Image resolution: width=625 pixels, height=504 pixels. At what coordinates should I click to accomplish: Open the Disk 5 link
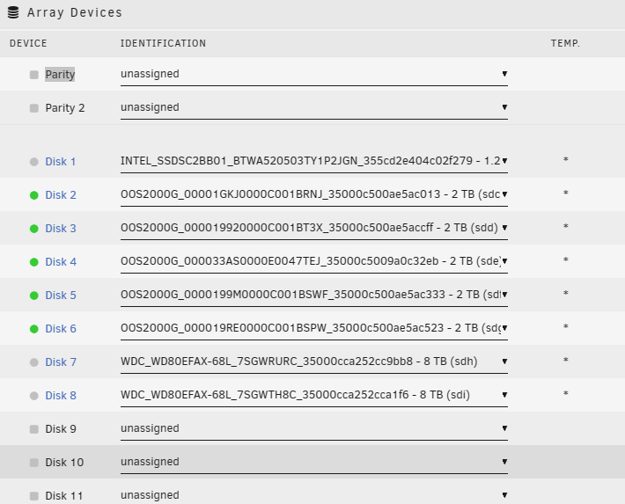[61, 296]
